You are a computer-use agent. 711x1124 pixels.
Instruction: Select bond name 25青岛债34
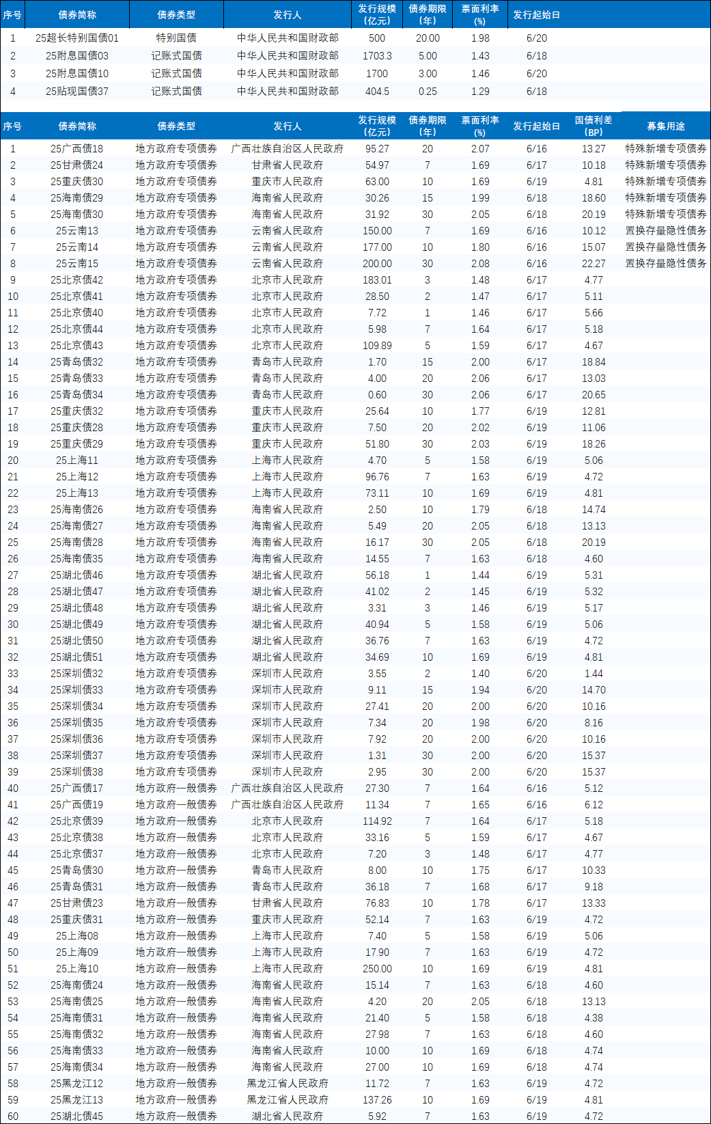click(x=77, y=395)
